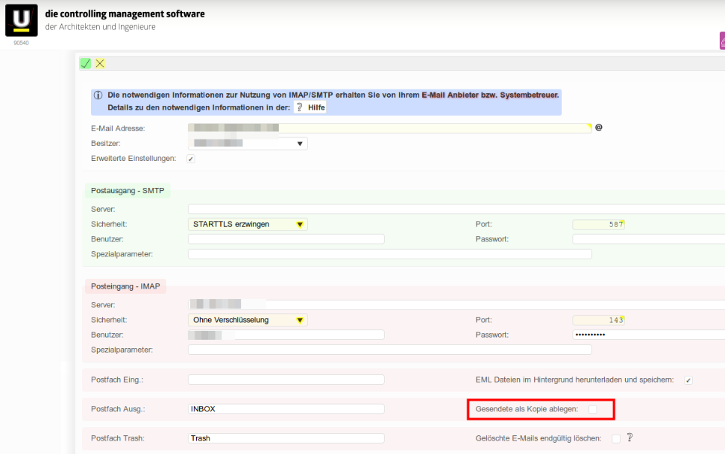Click the yellow X cancel icon
725x454 pixels.
tap(100, 63)
